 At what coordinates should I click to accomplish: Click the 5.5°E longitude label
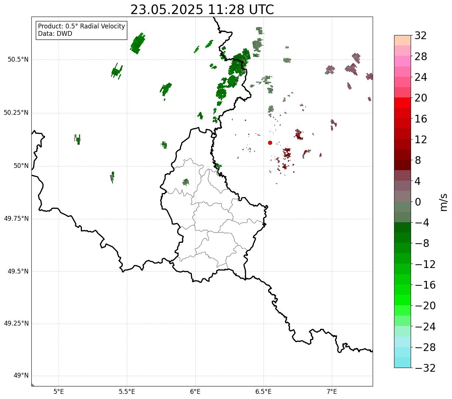click(127, 392)
